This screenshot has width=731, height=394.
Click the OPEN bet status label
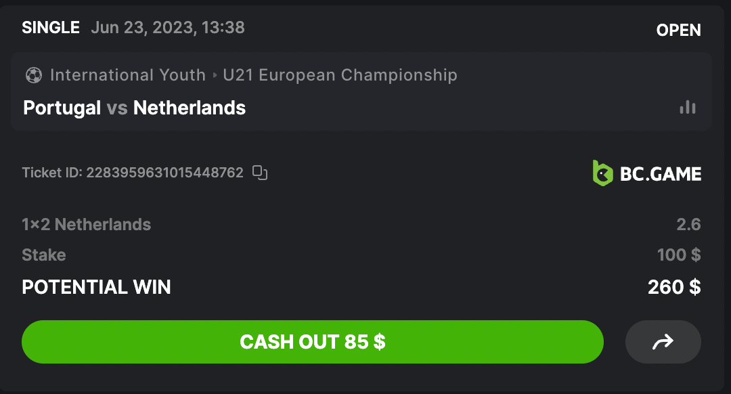click(678, 30)
